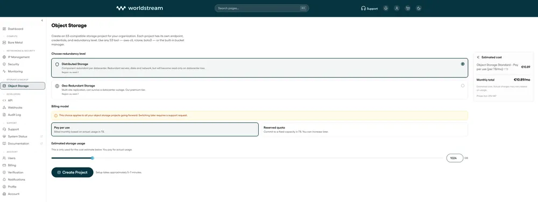Choose the Reserved quota billing option
The height and width of the screenshot is (202, 538).
coord(364,129)
